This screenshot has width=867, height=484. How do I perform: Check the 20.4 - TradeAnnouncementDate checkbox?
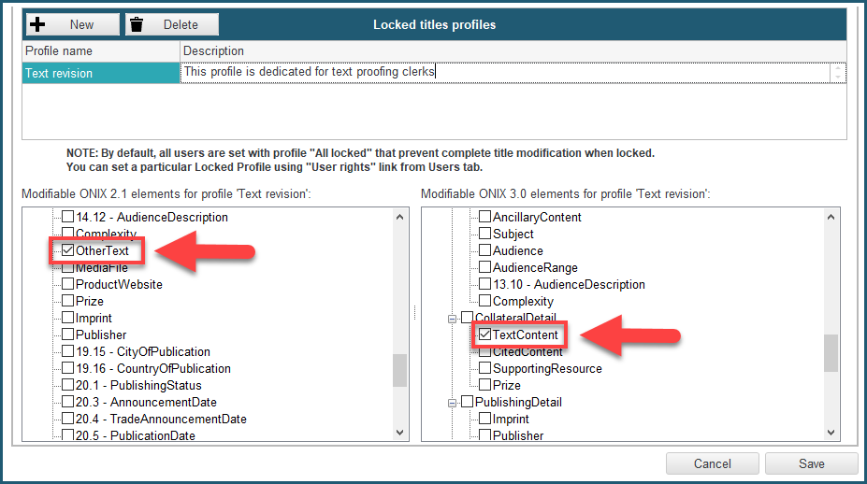pyautogui.click(x=67, y=419)
